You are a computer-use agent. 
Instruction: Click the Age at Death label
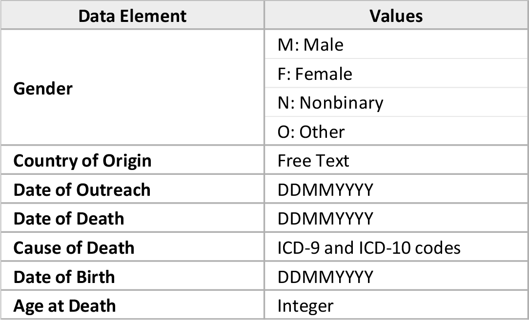(x=64, y=305)
